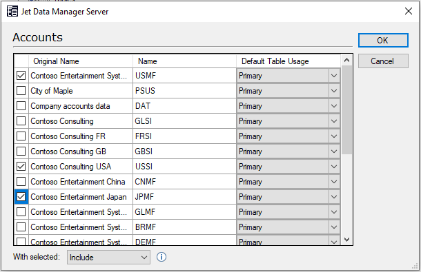Select the CNMF name cell
The height and width of the screenshot is (272, 421).
click(184, 181)
